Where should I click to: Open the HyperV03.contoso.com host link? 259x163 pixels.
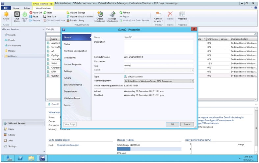pyautogui.click(x=68, y=145)
